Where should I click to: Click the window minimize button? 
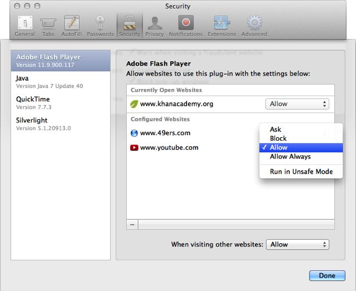(27, 6)
